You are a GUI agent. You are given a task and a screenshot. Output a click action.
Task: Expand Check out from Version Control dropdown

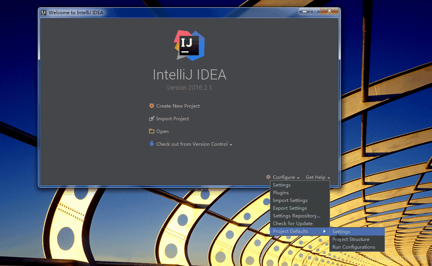tap(194, 144)
